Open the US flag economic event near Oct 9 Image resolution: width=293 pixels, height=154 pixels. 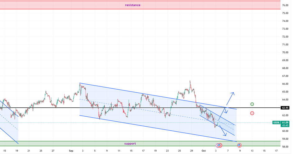pyautogui.click(x=240, y=145)
